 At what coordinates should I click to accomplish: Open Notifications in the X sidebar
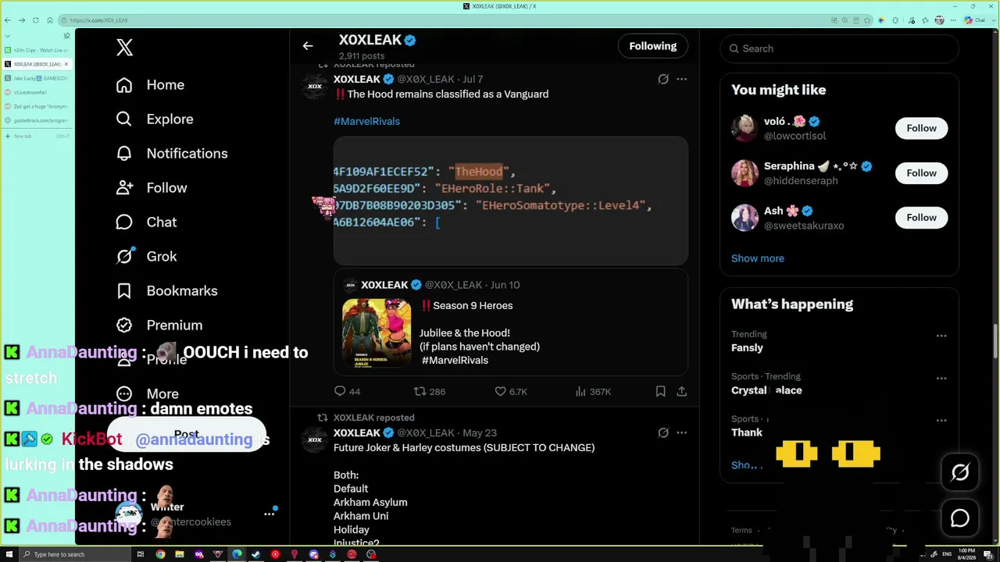(172, 154)
